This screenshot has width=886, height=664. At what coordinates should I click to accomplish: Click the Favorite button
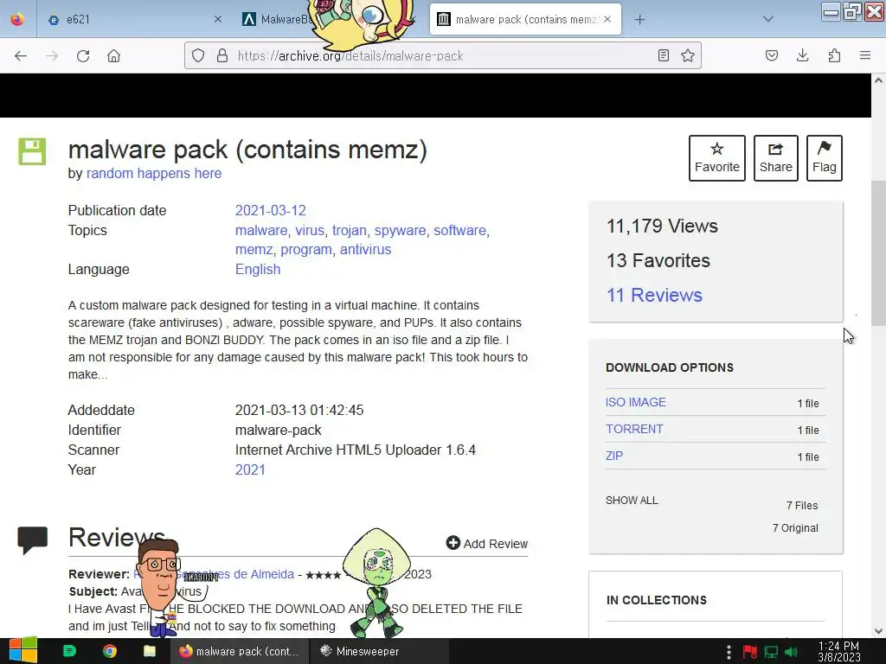717,158
